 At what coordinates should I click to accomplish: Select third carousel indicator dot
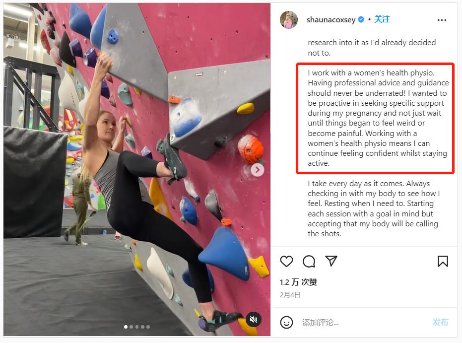click(x=137, y=327)
